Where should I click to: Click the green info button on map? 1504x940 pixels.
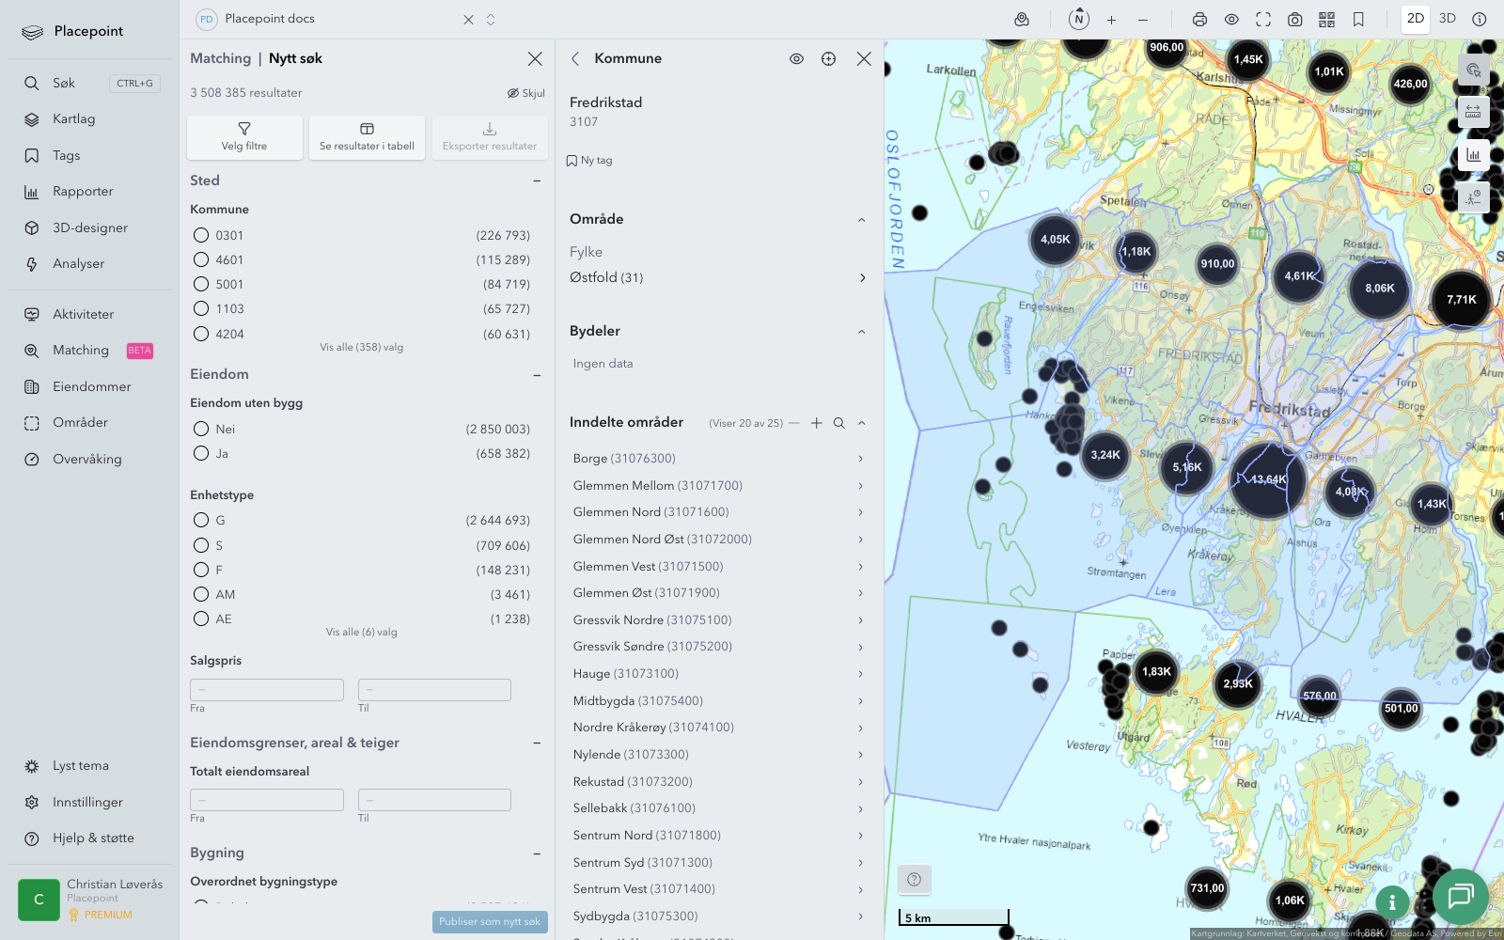click(1392, 902)
